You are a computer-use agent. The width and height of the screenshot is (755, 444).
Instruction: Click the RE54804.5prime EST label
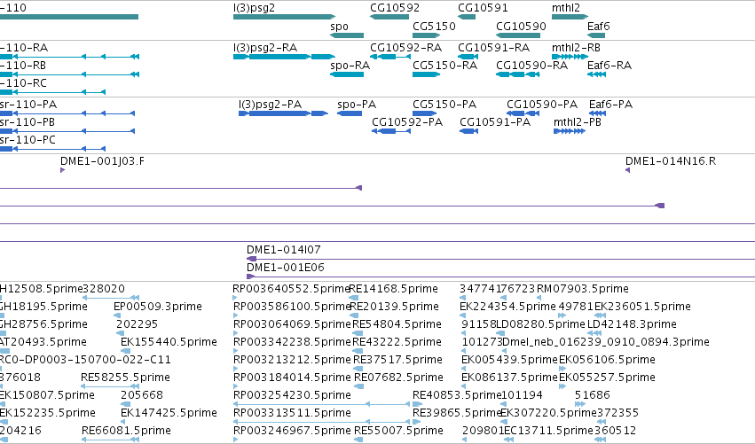click(397, 324)
